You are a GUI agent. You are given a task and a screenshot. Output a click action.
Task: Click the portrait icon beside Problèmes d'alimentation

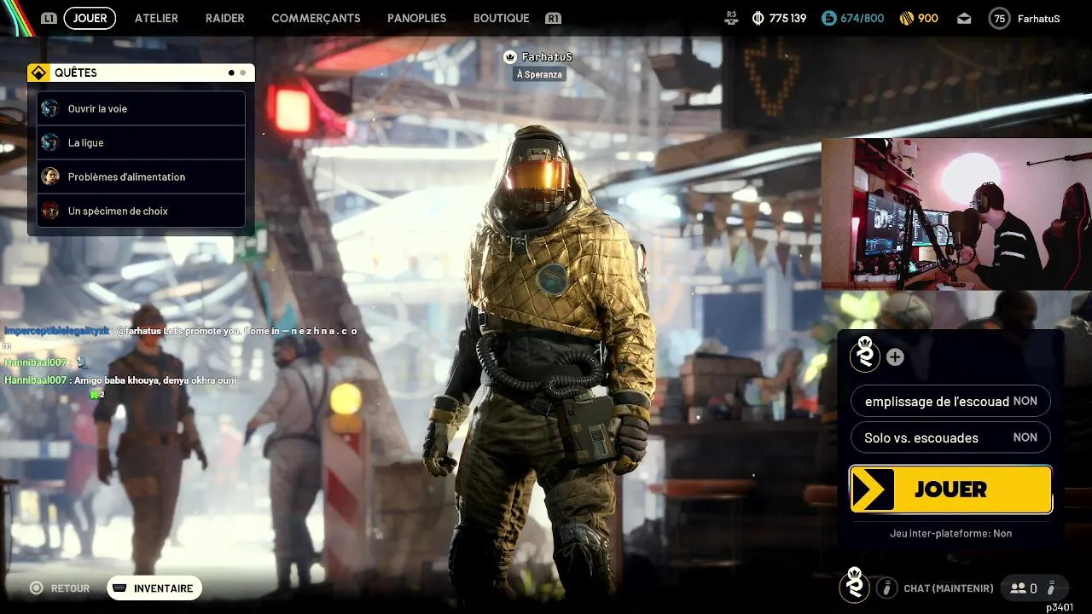coord(50,177)
